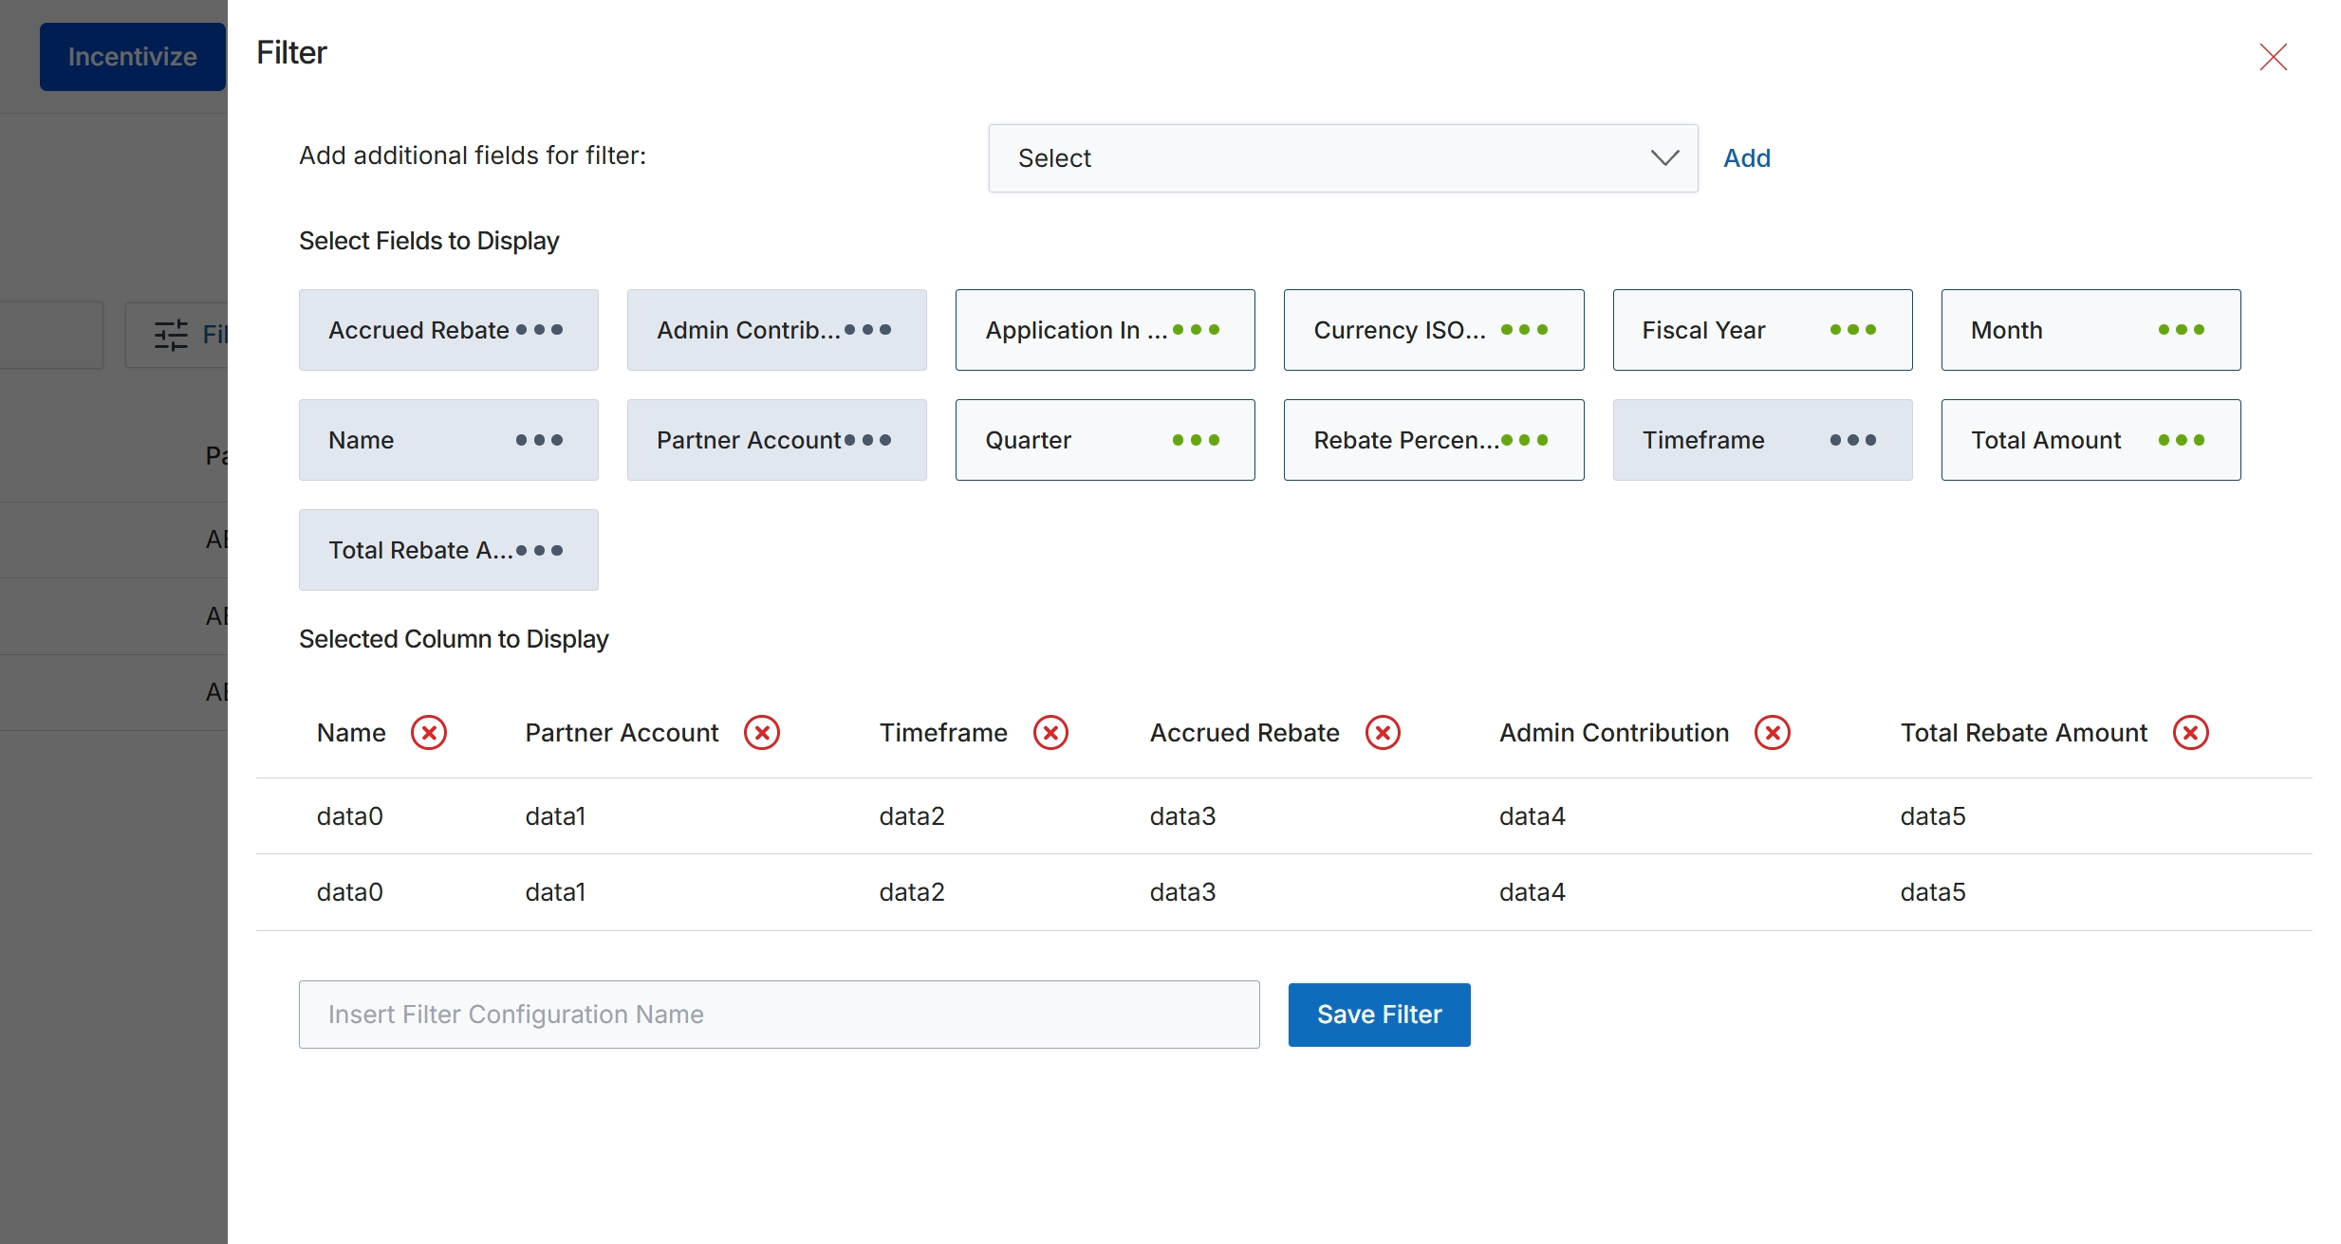
Task: Click the green dots on Total Amount chip
Action: pyautogui.click(x=2182, y=440)
